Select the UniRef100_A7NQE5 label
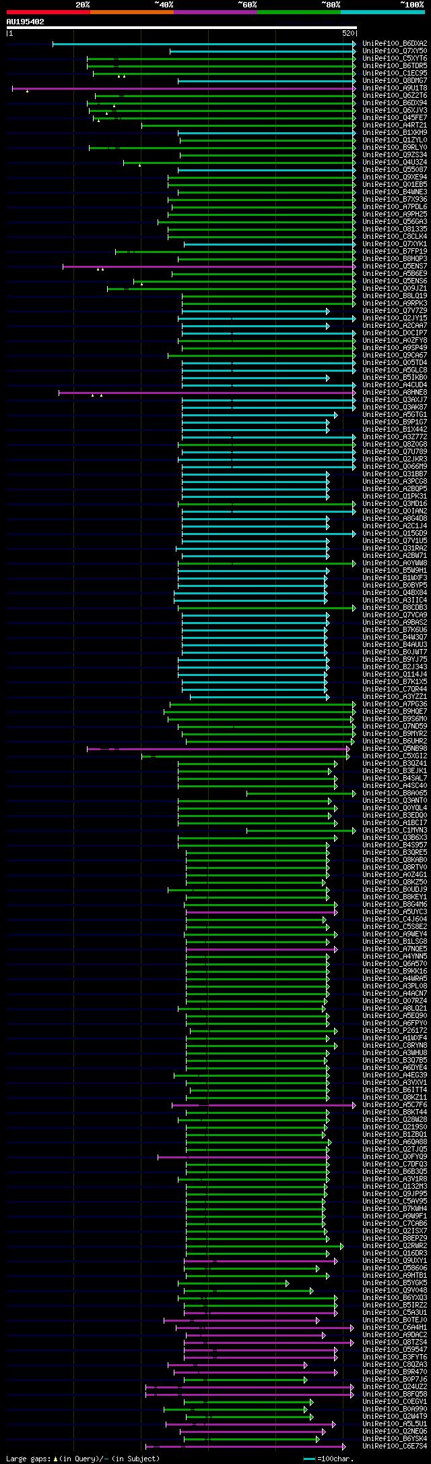431x1464 pixels. click(395, 949)
